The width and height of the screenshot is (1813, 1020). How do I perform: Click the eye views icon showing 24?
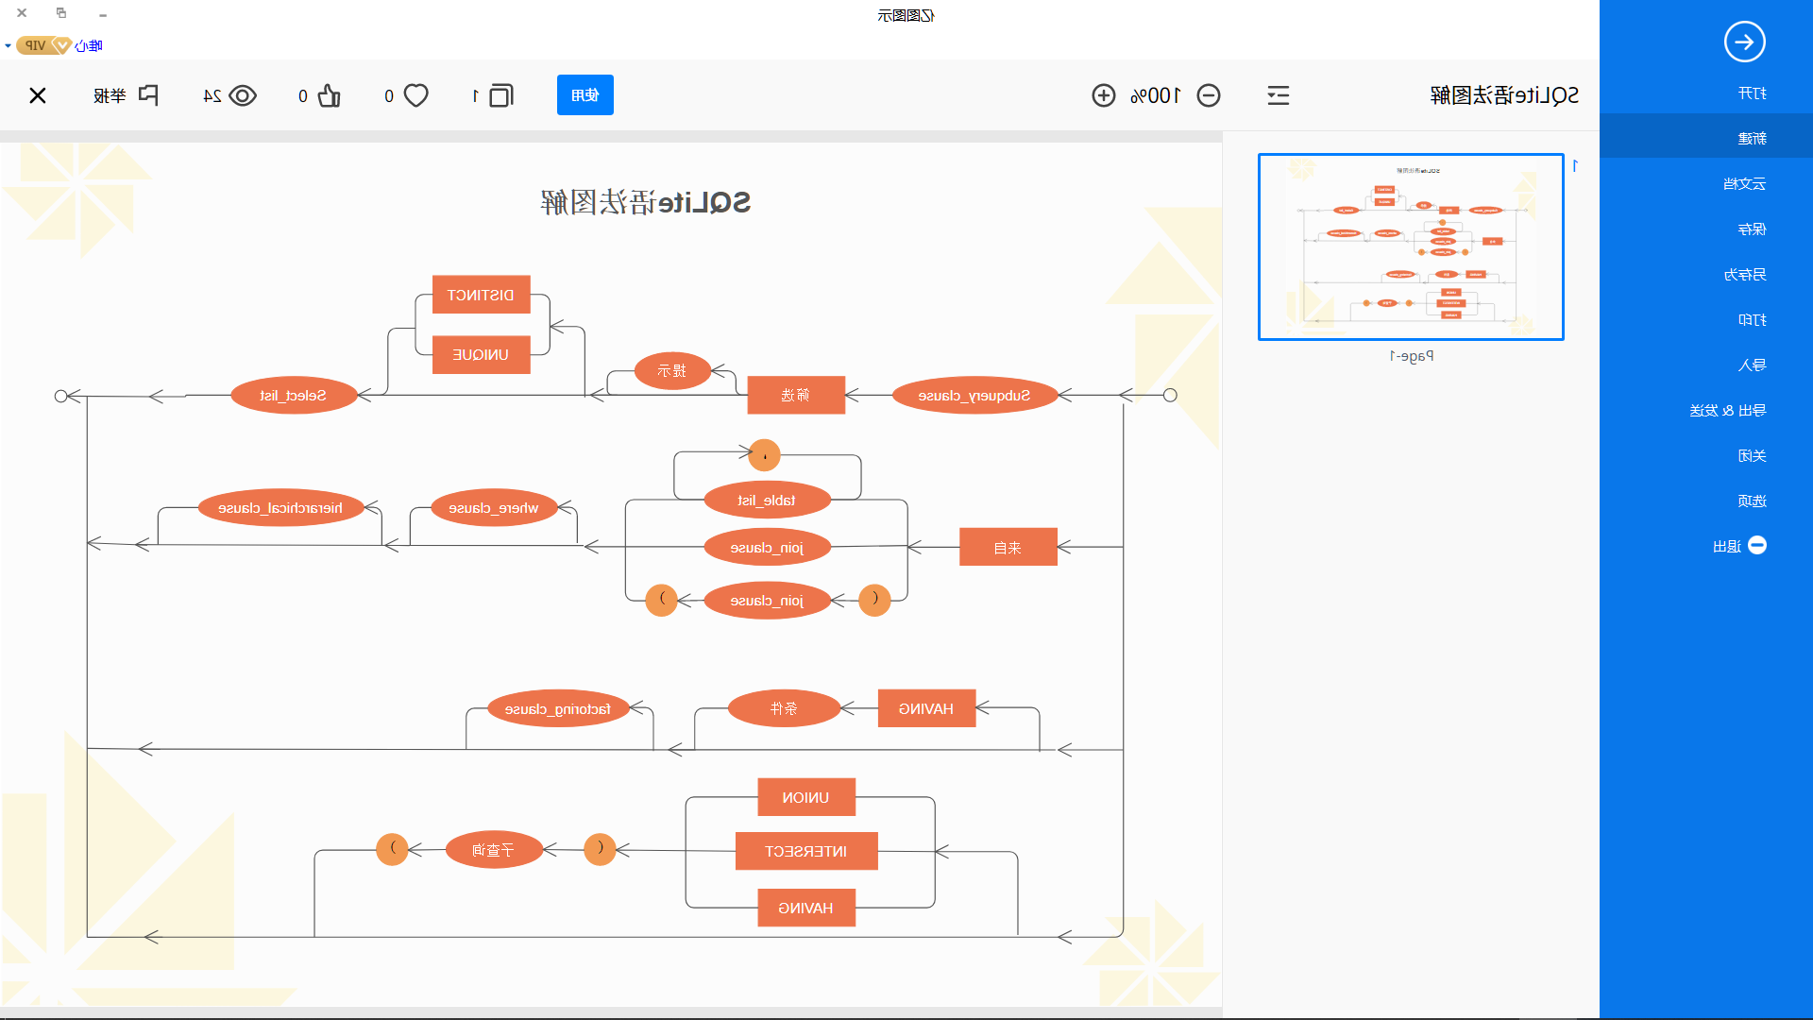[243, 95]
